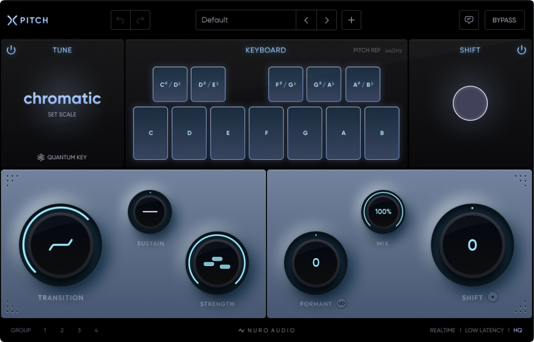Toggle the TUNE section power icon
This screenshot has width=534, height=342.
coord(11,50)
